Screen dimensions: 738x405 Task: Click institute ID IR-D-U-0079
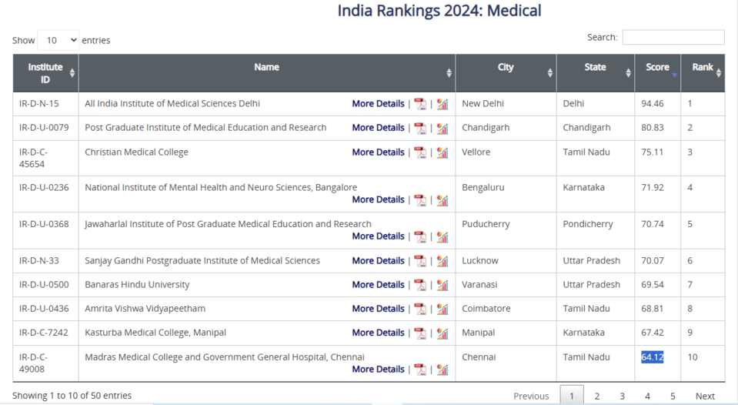(44, 128)
